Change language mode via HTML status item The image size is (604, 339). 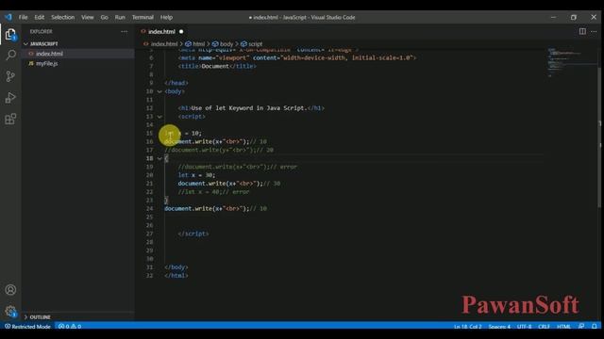coord(564,327)
